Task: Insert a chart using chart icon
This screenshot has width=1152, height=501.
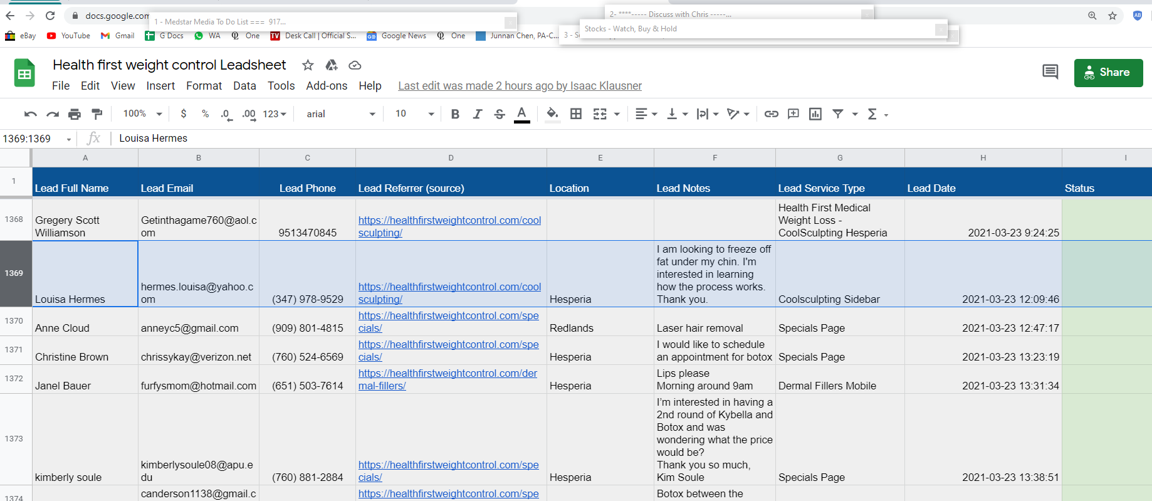Action: (x=815, y=114)
